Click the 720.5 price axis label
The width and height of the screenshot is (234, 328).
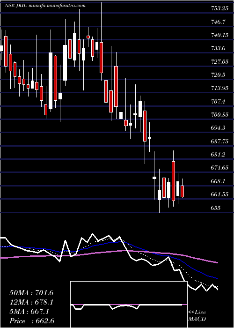click(218, 75)
